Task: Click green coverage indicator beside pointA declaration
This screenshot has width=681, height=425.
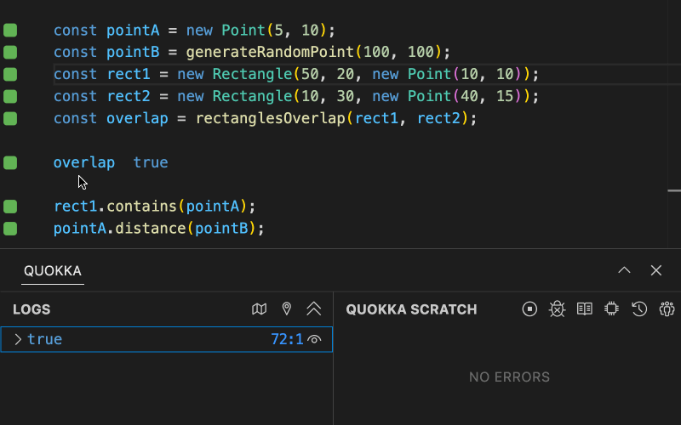Action: click(x=10, y=31)
